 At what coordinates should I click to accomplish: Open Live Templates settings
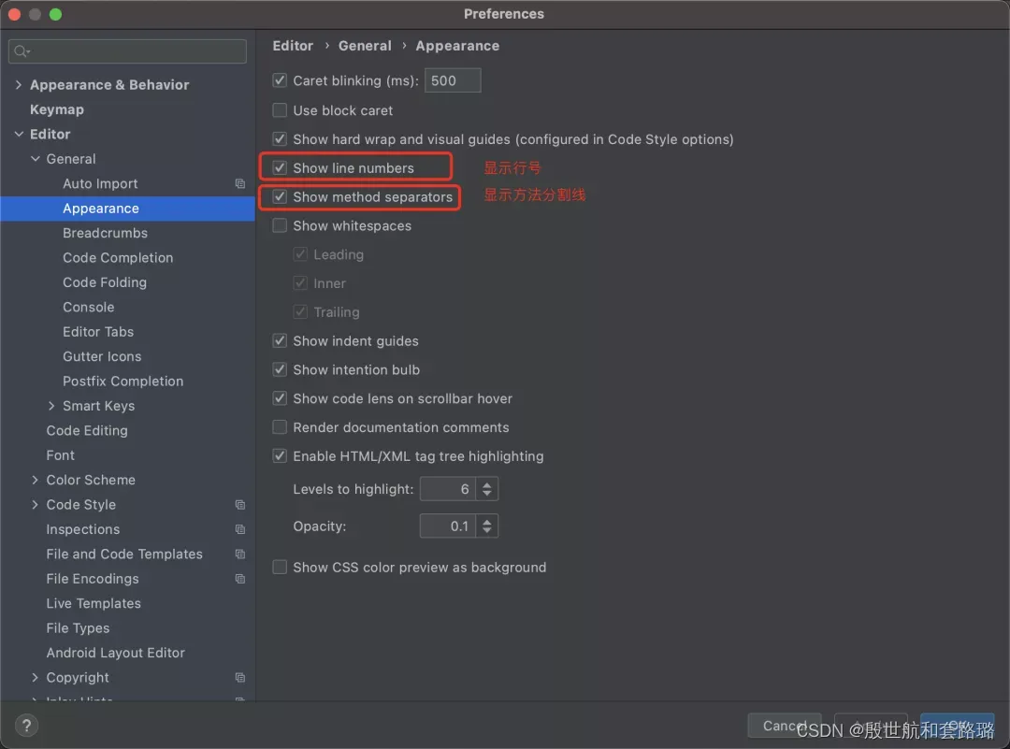94,603
